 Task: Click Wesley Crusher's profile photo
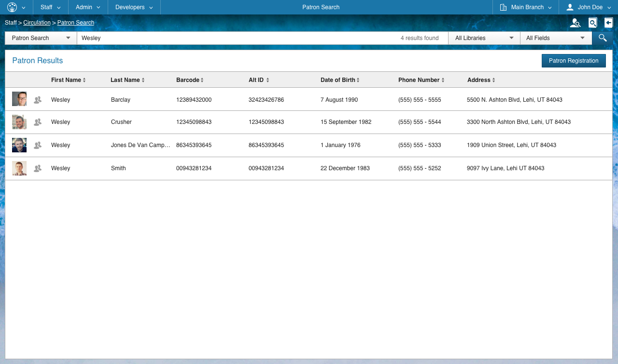(19, 122)
